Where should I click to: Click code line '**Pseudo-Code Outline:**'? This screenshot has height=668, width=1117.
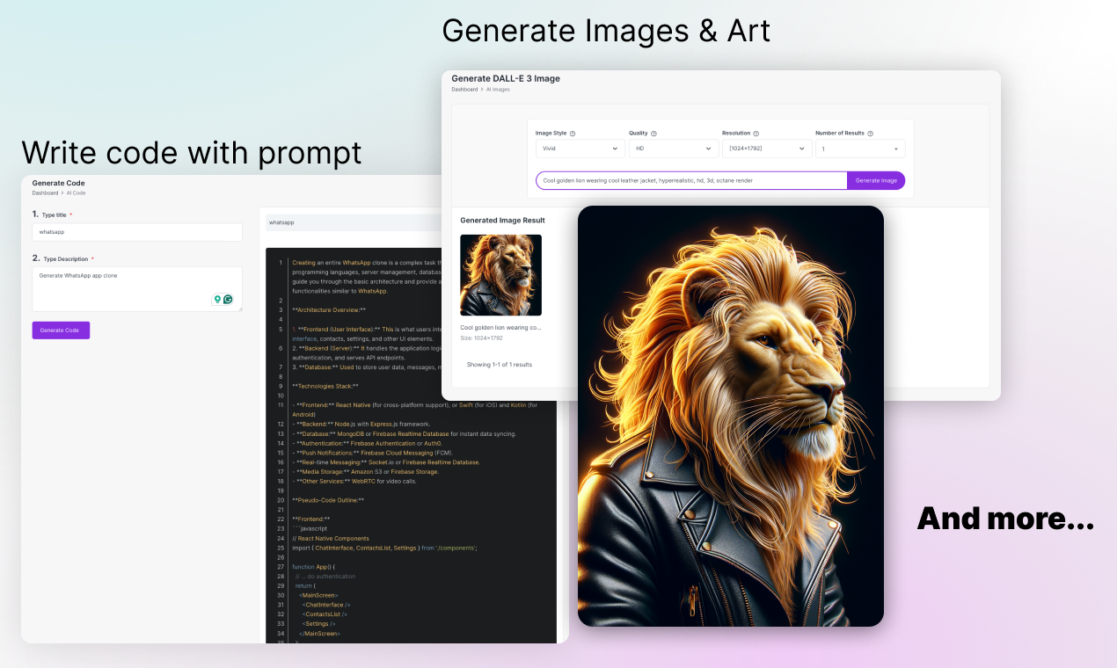coord(328,500)
